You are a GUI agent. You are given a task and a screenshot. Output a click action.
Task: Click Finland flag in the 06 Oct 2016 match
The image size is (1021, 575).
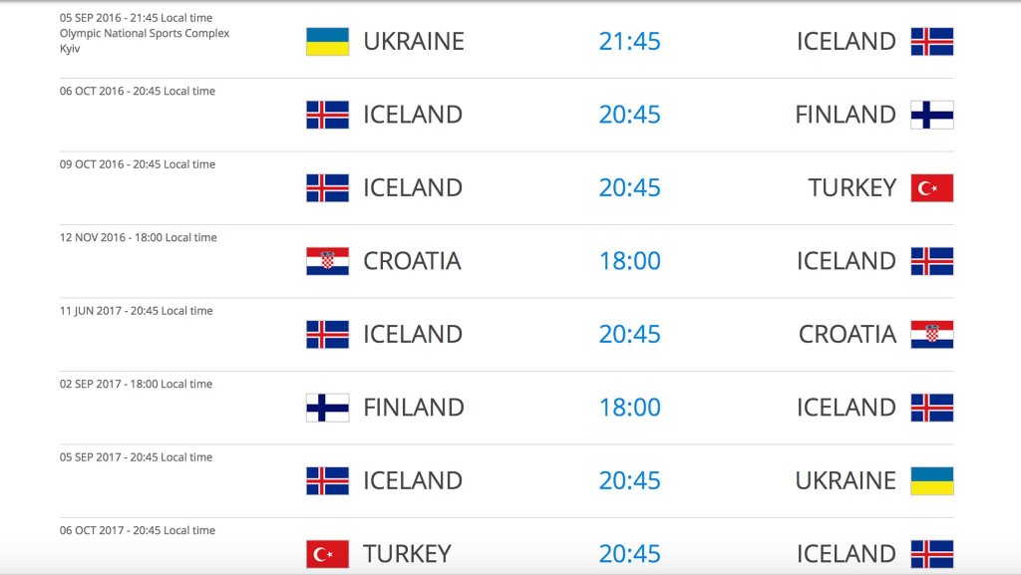[931, 115]
